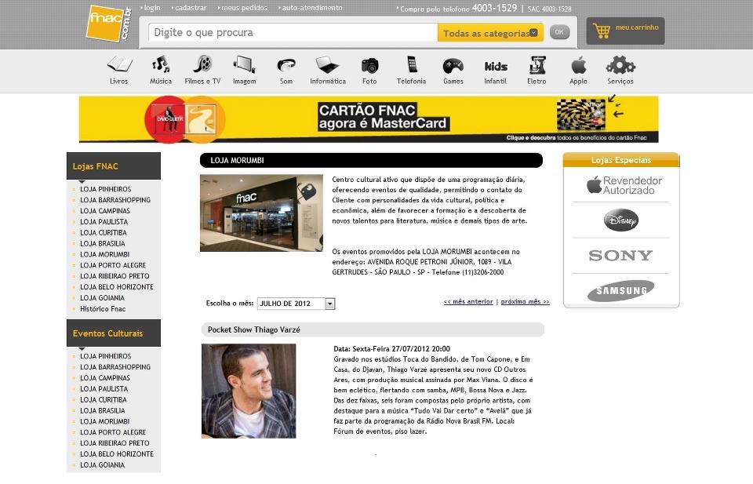Select the Games controller icon
The height and width of the screenshot is (484, 753).
coord(453,65)
